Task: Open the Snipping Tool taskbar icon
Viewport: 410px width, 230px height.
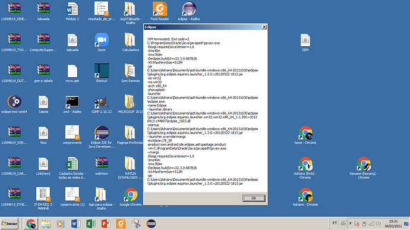Action: pyautogui.click(x=136, y=223)
